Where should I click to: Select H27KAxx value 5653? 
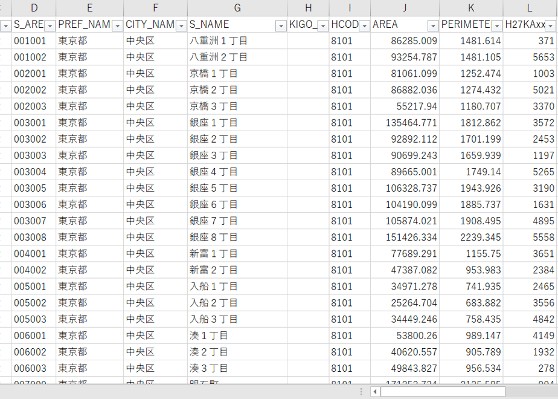point(530,57)
